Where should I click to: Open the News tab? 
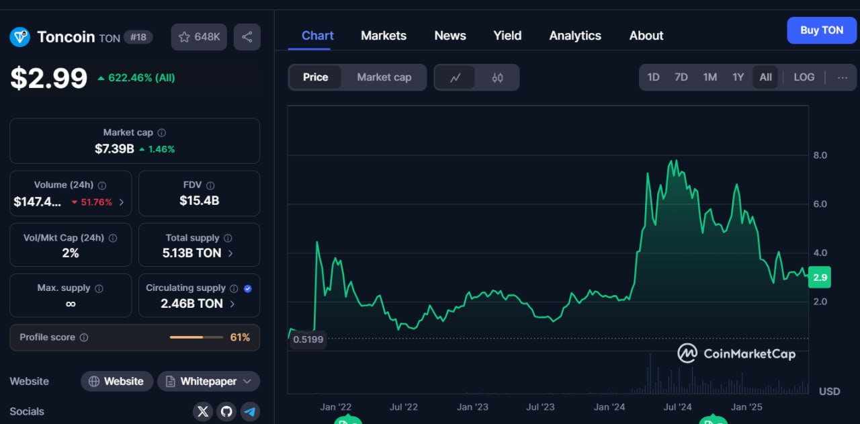[x=450, y=36]
